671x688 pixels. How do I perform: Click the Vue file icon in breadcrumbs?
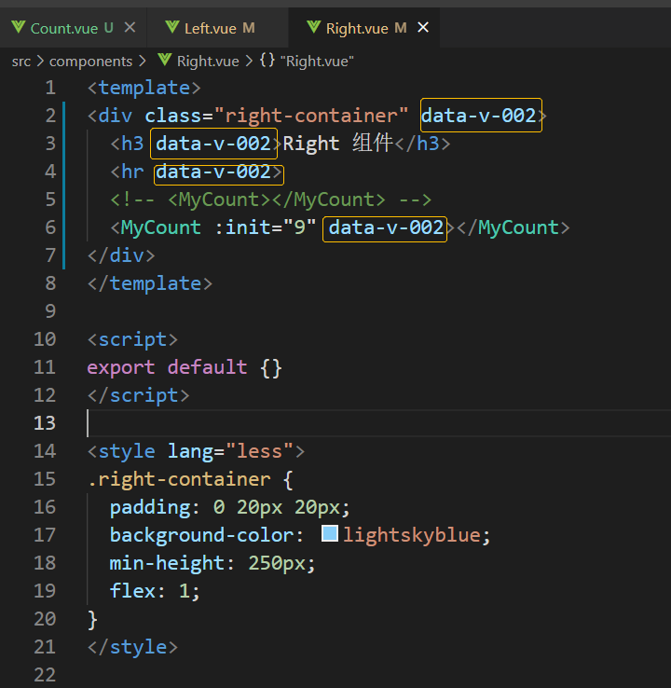click(164, 61)
